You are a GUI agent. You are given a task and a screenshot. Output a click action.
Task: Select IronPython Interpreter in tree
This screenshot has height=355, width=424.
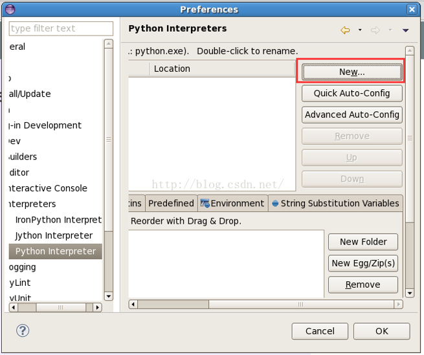(58, 220)
